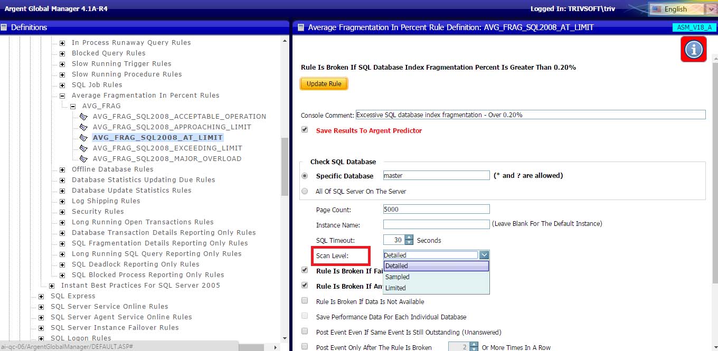This screenshot has height=351, width=718.
Task: Click the Page Count input field
Action: coord(436,210)
